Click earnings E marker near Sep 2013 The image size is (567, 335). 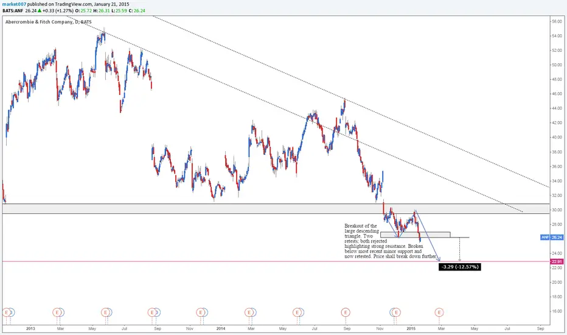click(x=152, y=312)
